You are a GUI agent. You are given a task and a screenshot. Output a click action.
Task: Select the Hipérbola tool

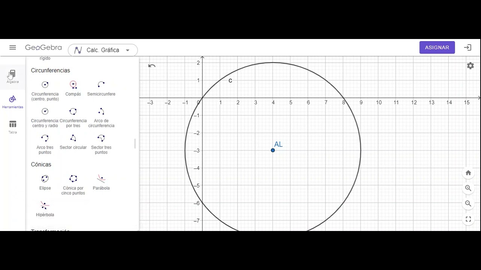(x=45, y=209)
